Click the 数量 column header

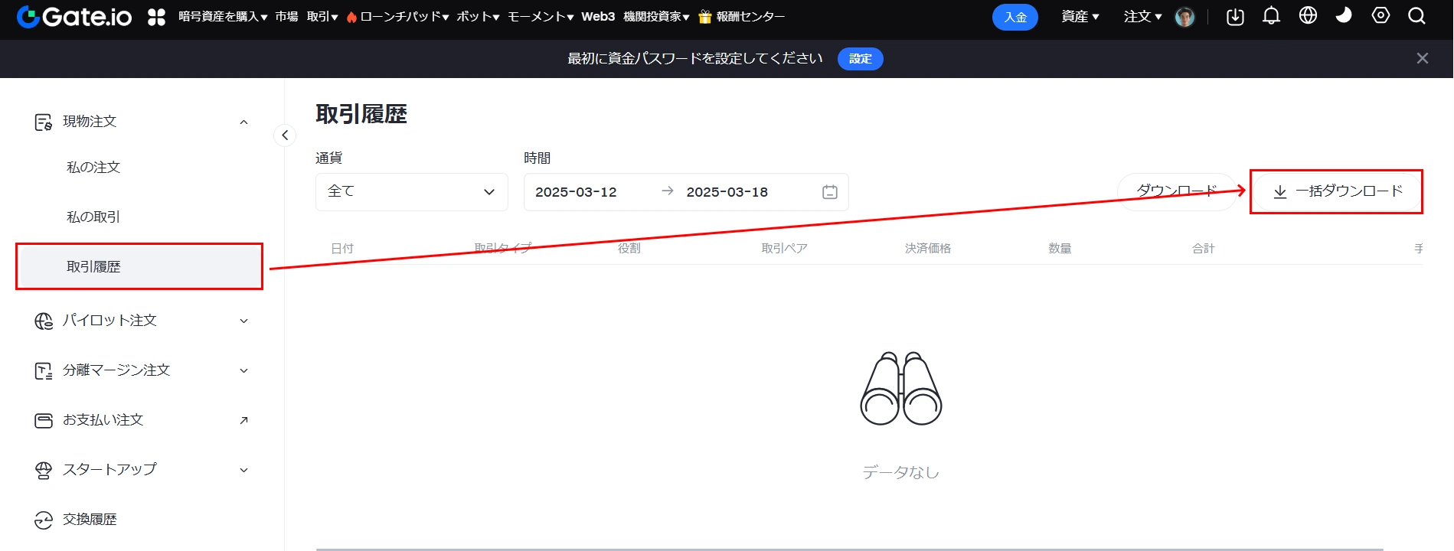tap(1060, 249)
